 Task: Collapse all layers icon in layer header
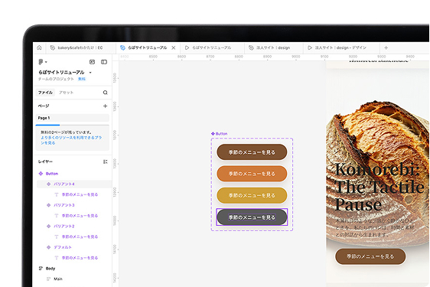pyautogui.click(x=105, y=161)
